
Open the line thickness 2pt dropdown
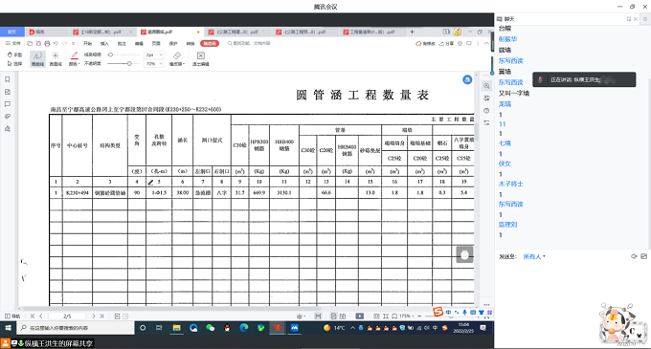pyautogui.click(x=154, y=55)
